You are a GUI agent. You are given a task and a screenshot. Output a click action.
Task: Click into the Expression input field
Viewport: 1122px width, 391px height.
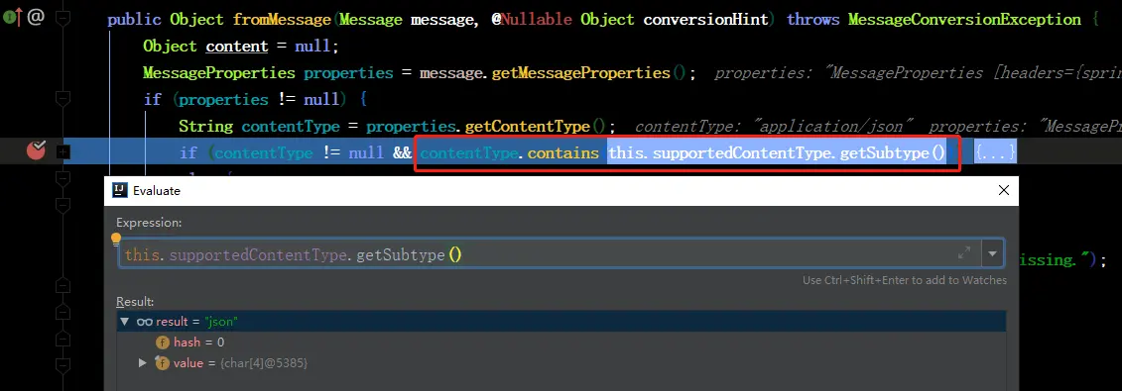[x=537, y=254]
